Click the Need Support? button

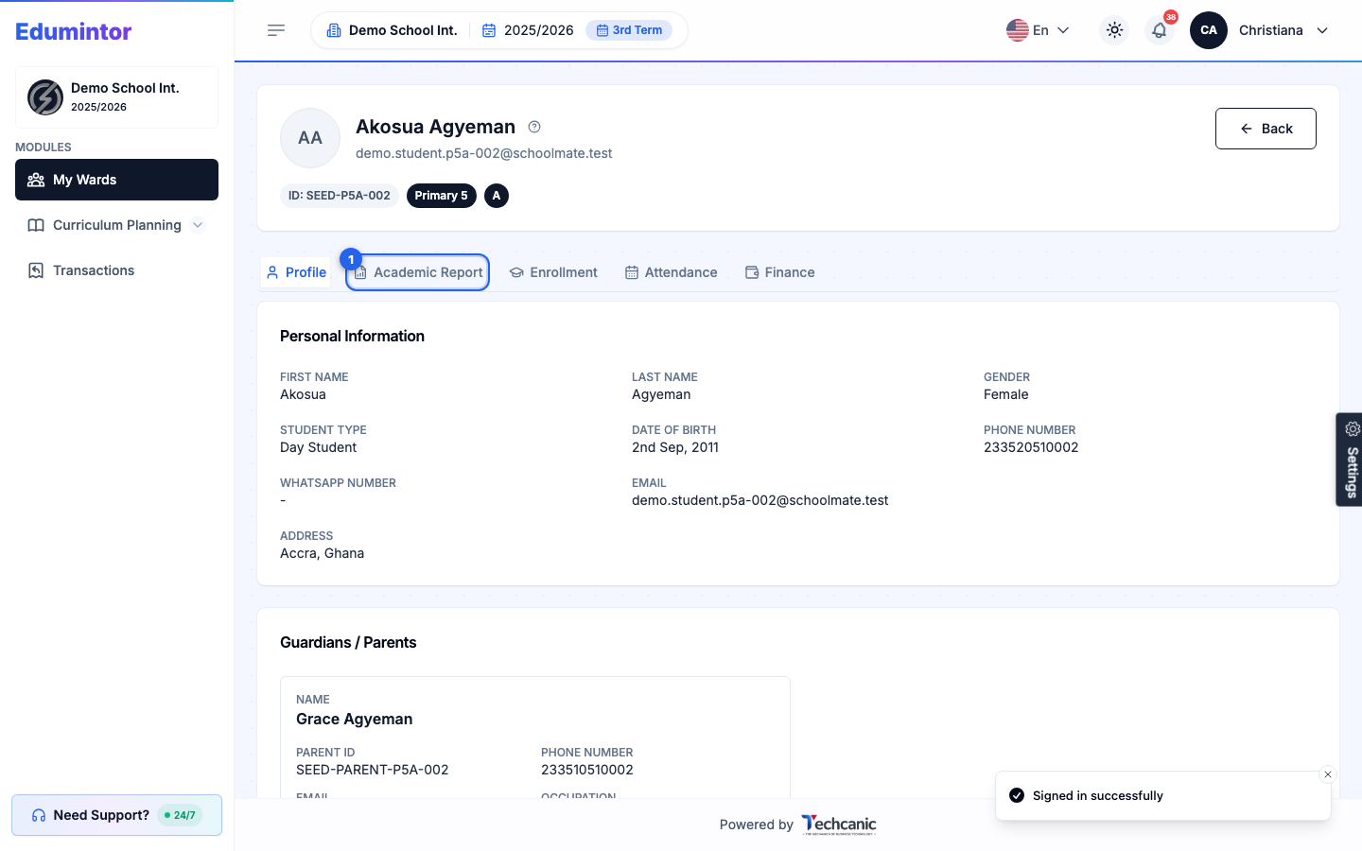116,815
